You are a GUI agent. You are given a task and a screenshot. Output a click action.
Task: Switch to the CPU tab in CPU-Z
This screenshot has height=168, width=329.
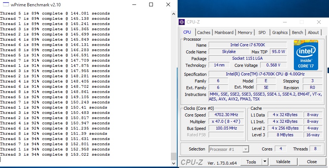click(187, 32)
